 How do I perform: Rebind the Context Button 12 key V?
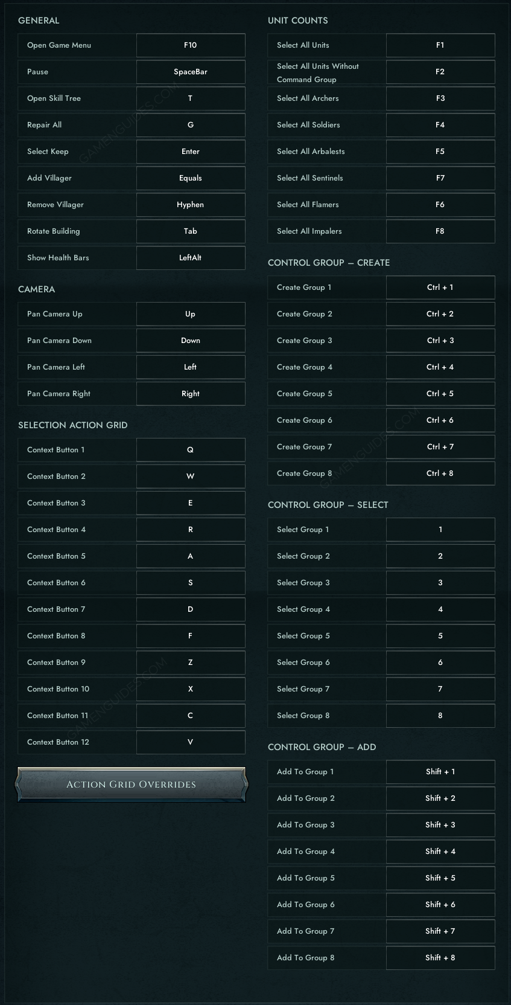[191, 742]
